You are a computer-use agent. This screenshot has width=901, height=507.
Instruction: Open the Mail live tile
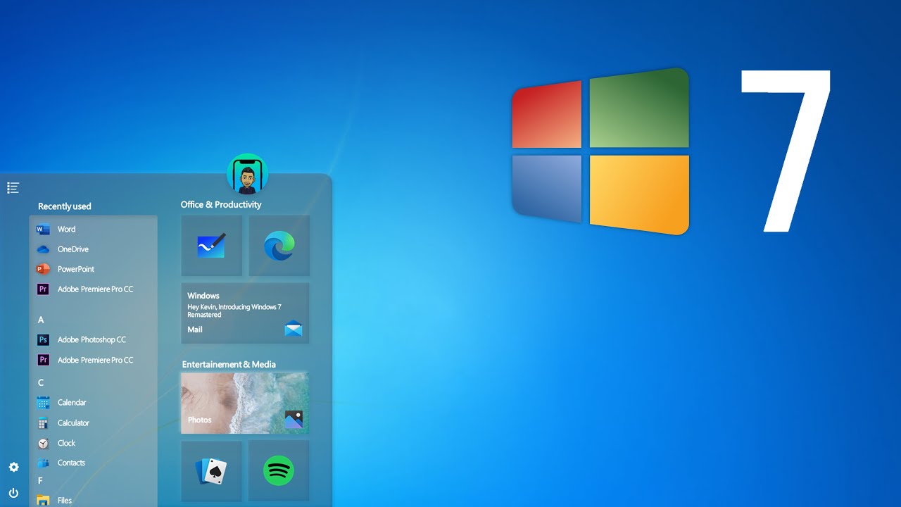tap(245, 313)
